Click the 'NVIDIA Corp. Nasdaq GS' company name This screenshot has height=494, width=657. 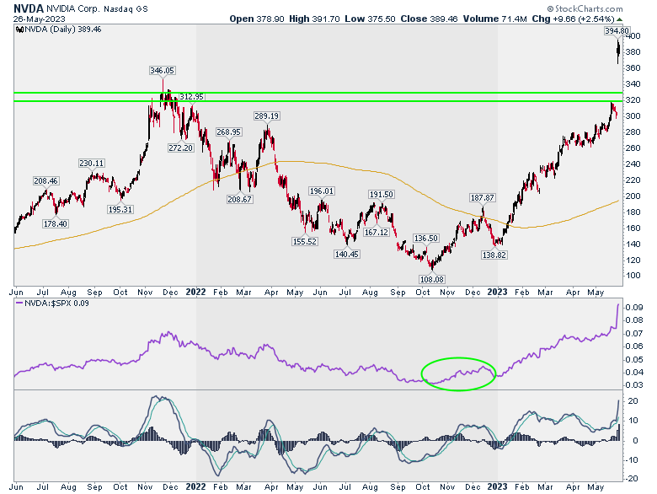(x=97, y=8)
